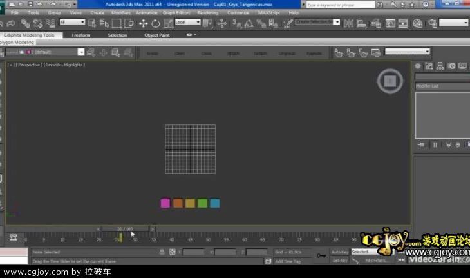Click the Unlink Selection tool

38,23
